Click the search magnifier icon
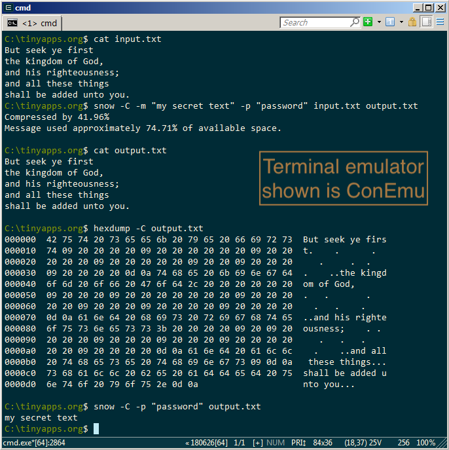This screenshot has width=449, height=450. pyautogui.click(x=355, y=22)
